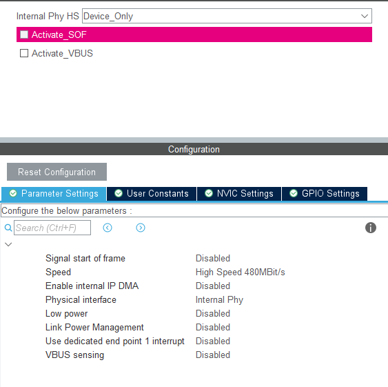Go to previous search result arrow
Screen dimensions: 388x387
coord(108,228)
